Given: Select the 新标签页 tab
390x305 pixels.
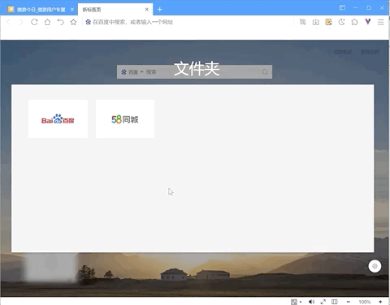Looking at the screenshot, I should click(115, 10).
